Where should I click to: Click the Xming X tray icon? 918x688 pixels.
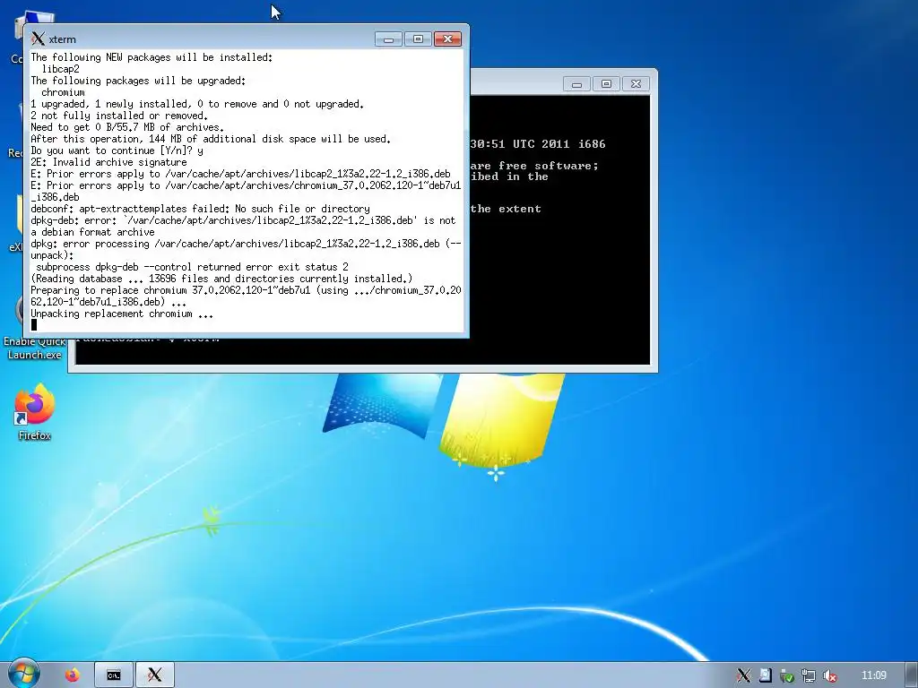pyautogui.click(x=743, y=675)
